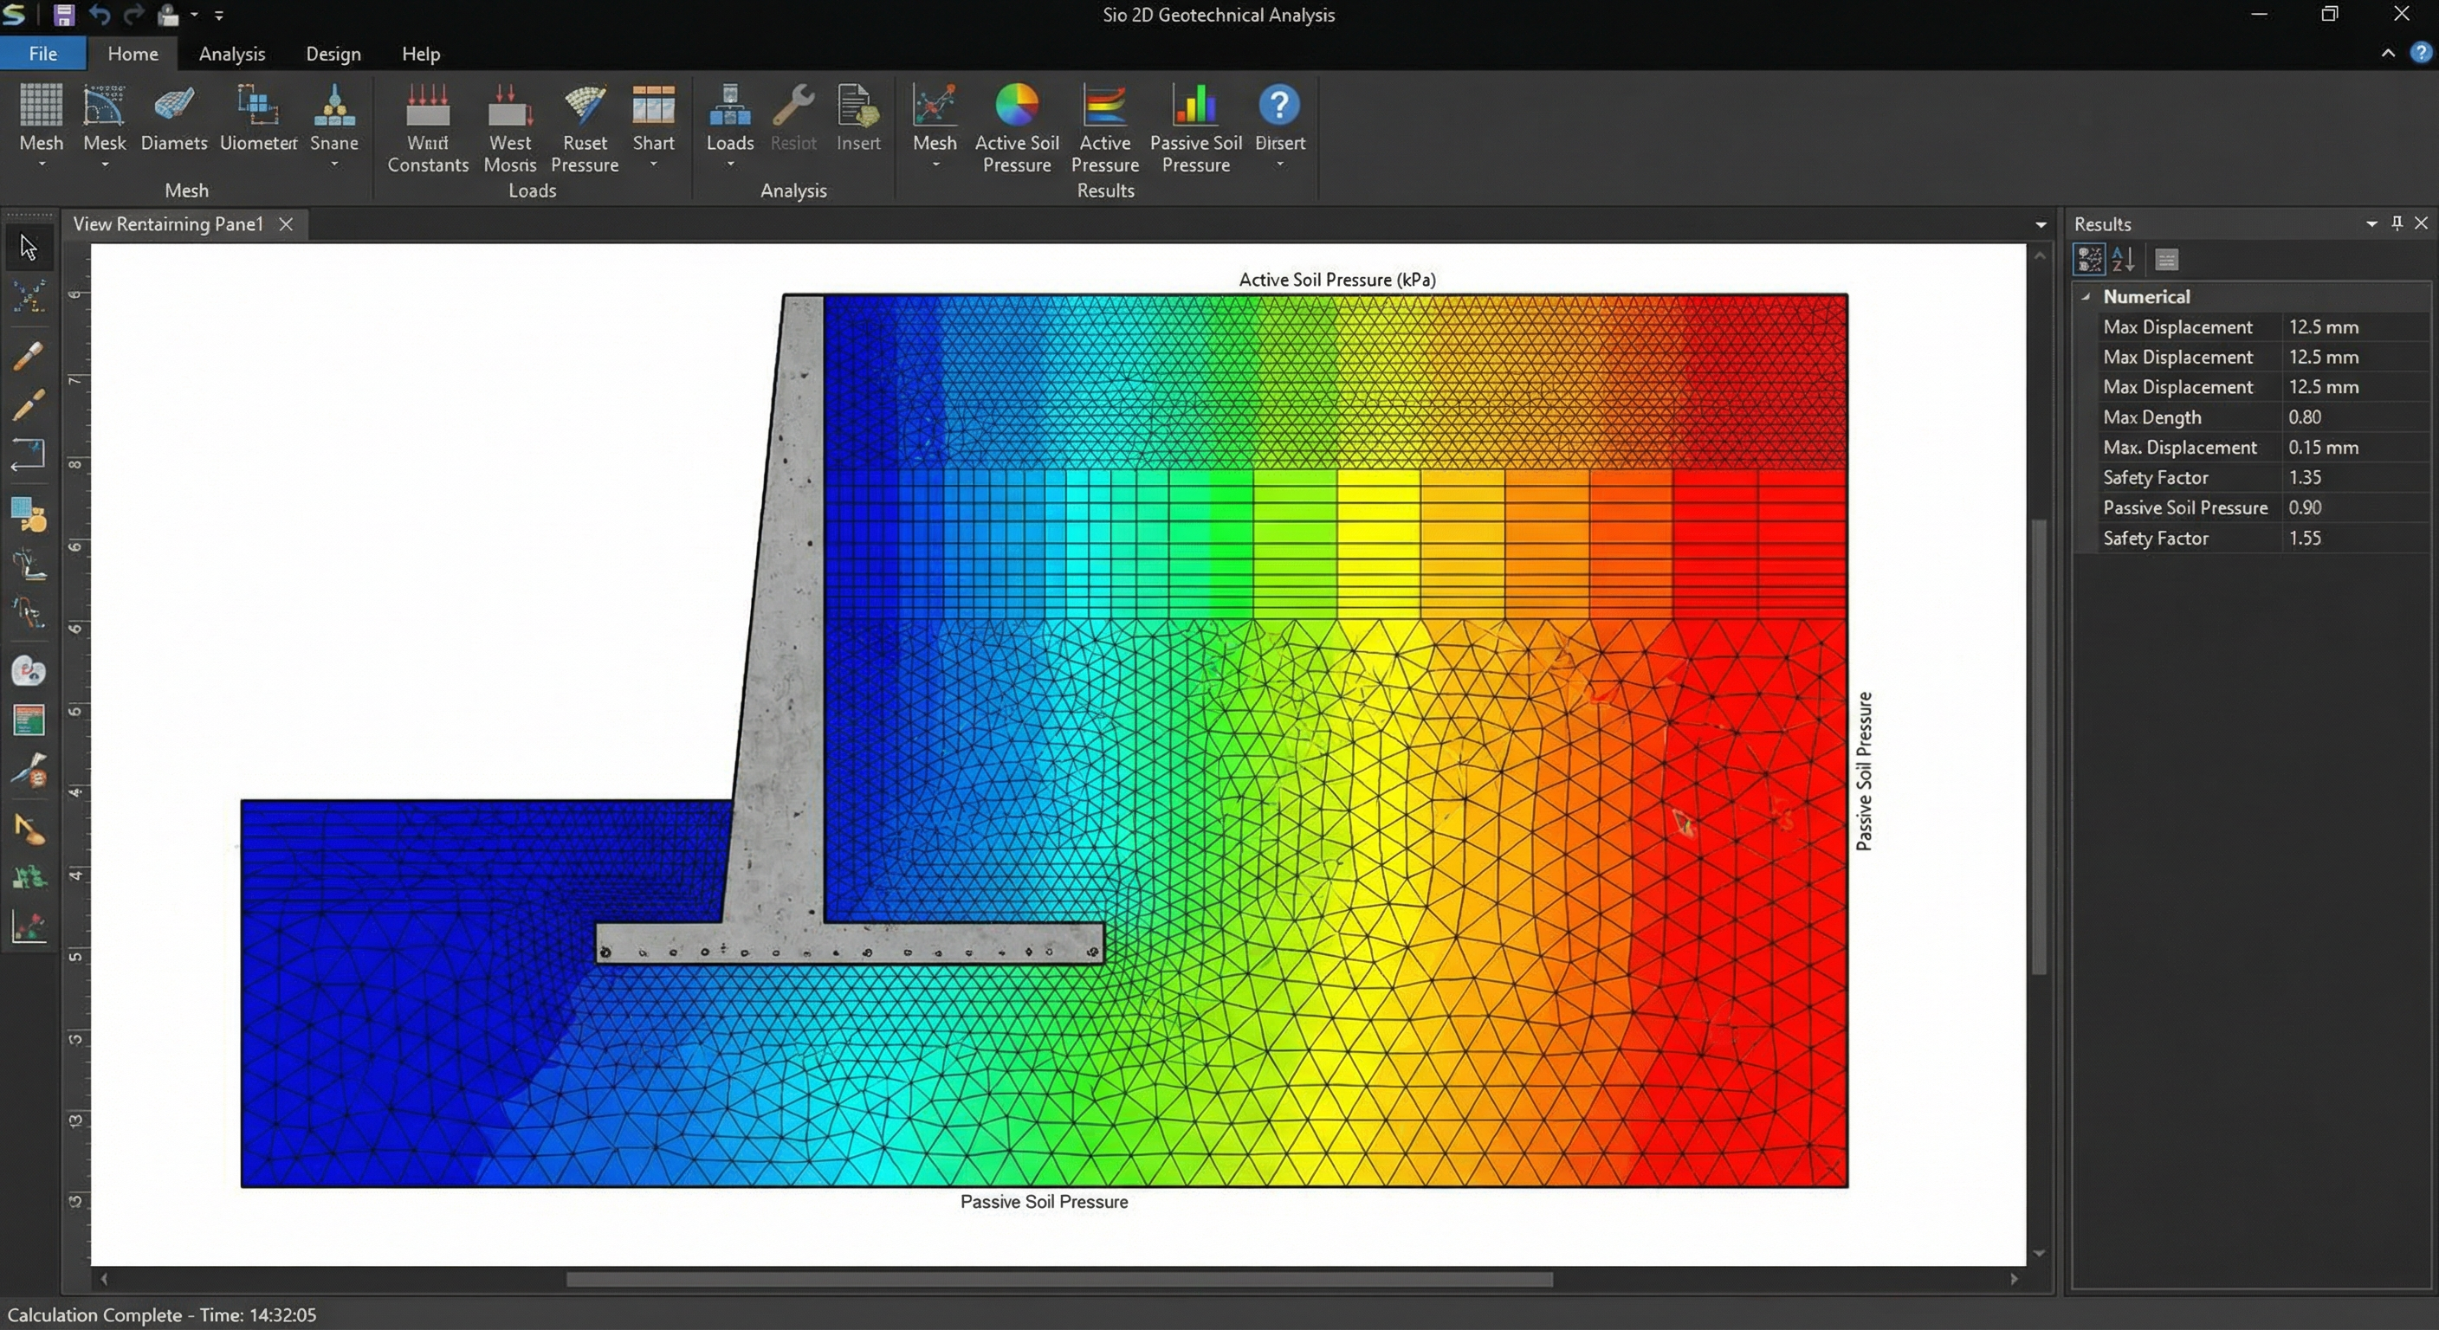Collapse the Numerical group expander
The image size is (2439, 1330).
pos(2086,296)
